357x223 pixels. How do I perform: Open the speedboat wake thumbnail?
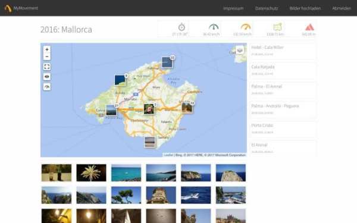[196, 195]
